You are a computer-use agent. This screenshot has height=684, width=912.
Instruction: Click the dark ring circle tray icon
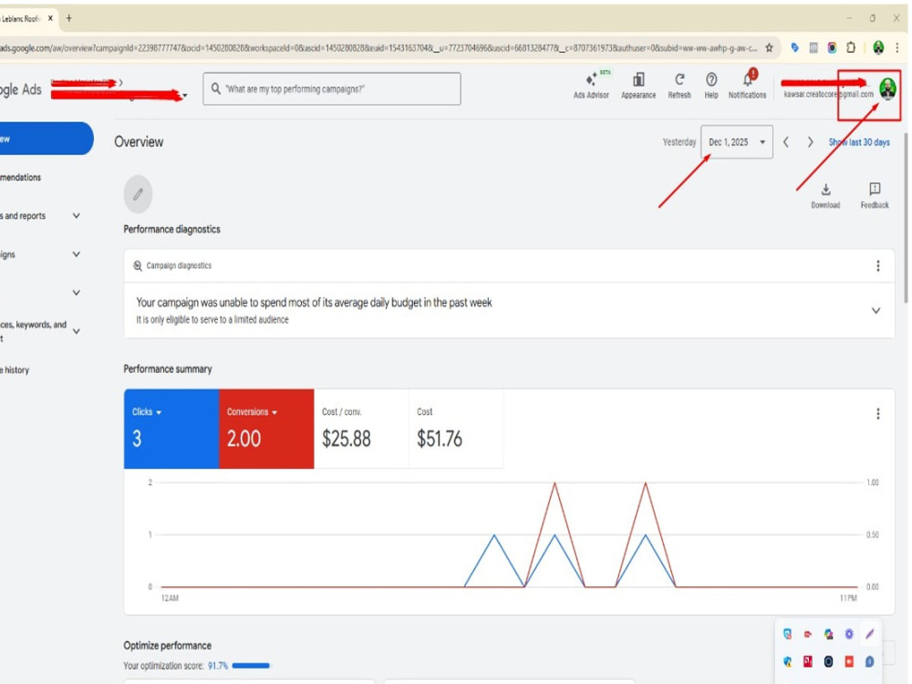[828, 661]
